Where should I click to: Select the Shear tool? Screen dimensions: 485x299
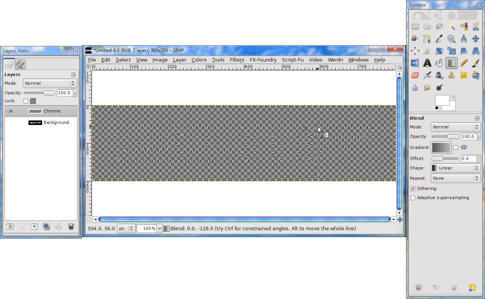point(464,51)
